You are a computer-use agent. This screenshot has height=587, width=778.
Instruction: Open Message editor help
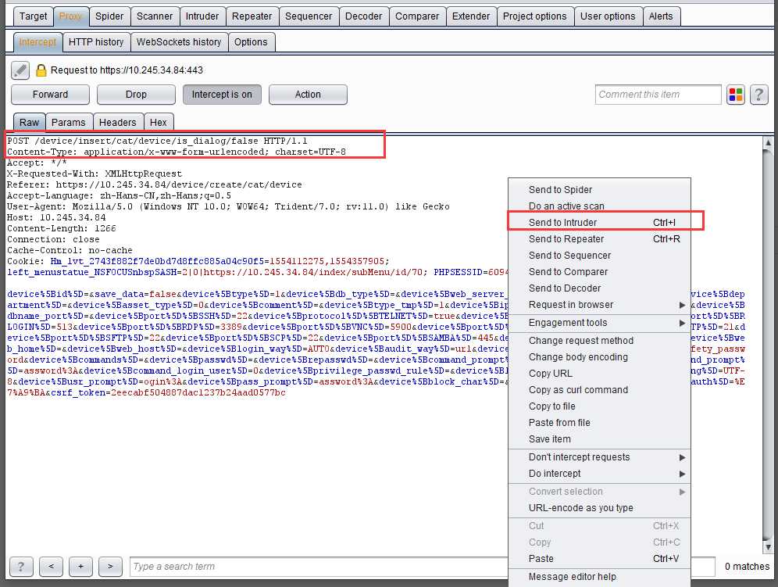click(599, 577)
